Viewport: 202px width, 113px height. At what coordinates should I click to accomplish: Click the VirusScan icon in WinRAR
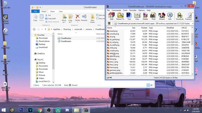coord(180,16)
